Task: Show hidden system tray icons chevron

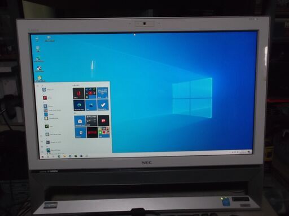Action: click(230, 152)
